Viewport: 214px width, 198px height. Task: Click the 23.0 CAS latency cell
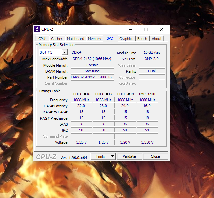(x=103, y=106)
